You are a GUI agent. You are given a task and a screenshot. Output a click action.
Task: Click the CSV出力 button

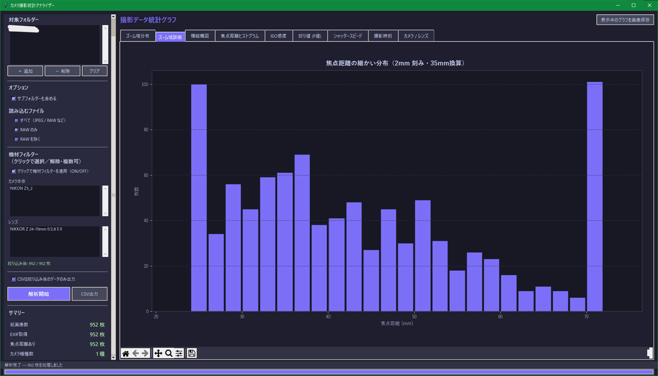(x=89, y=294)
